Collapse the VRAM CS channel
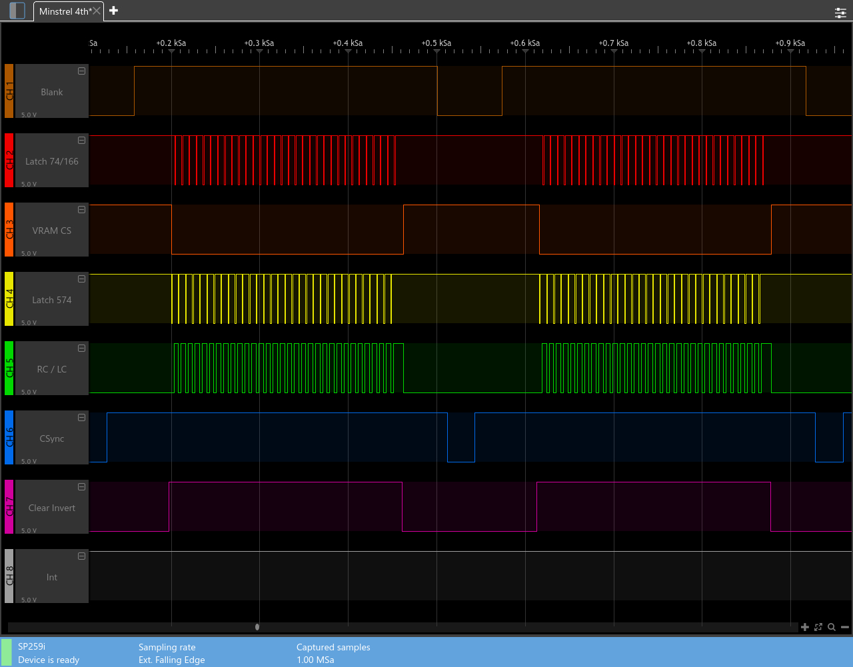The image size is (853, 667). [81, 210]
